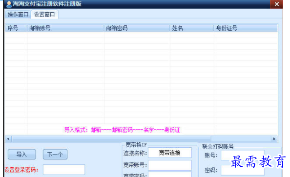Click the red 设置登录密码 label

21,170
